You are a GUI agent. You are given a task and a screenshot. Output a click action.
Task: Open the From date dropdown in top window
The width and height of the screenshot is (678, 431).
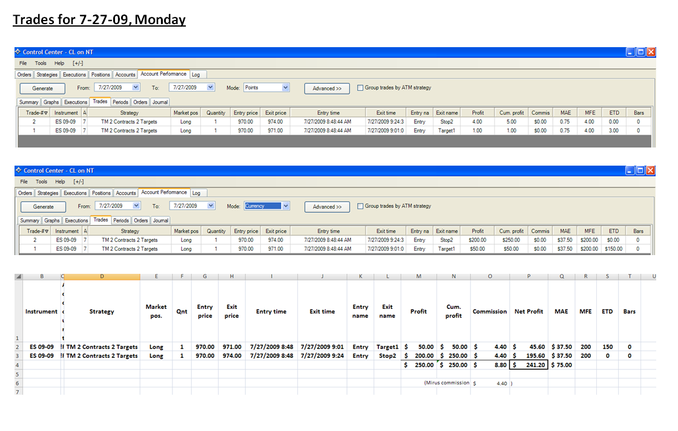[136, 87]
